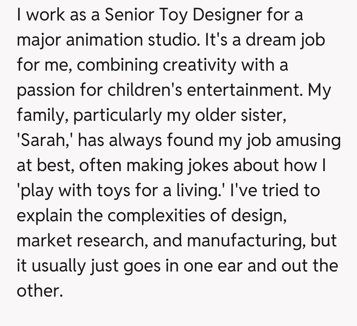Click the word "creativity"
This screenshot has width=357, height=326.
[x=200, y=65]
